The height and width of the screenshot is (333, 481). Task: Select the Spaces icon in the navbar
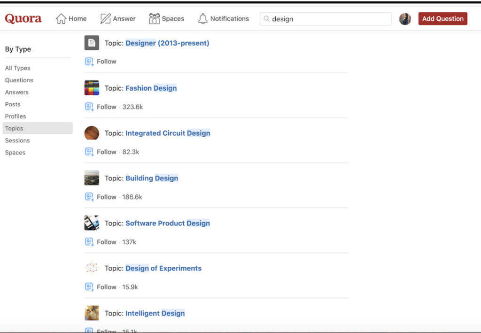point(155,18)
